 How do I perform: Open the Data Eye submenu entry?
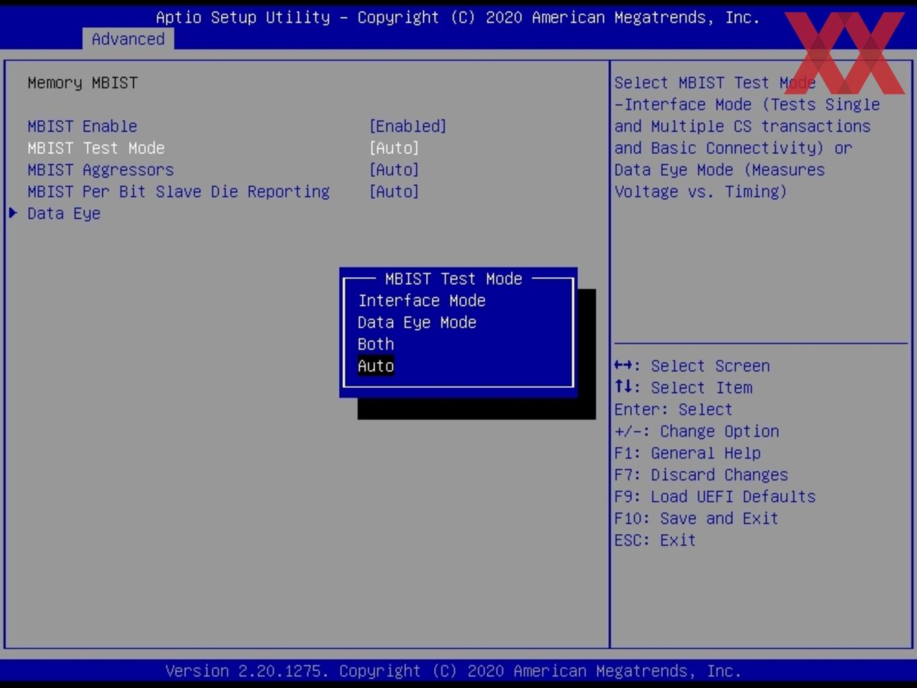64,213
